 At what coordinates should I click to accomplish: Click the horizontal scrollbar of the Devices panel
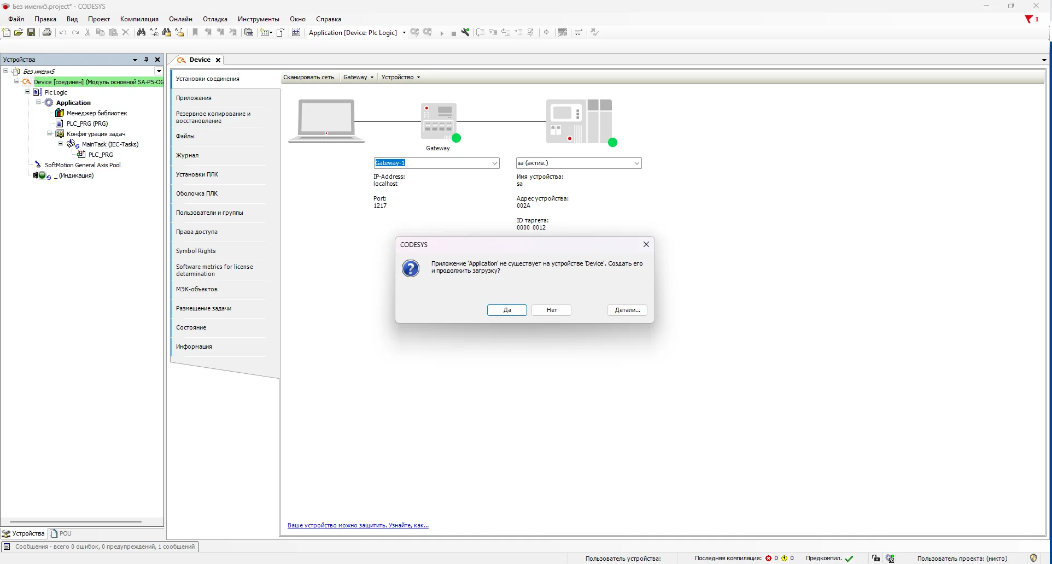click(x=75, y=522)
